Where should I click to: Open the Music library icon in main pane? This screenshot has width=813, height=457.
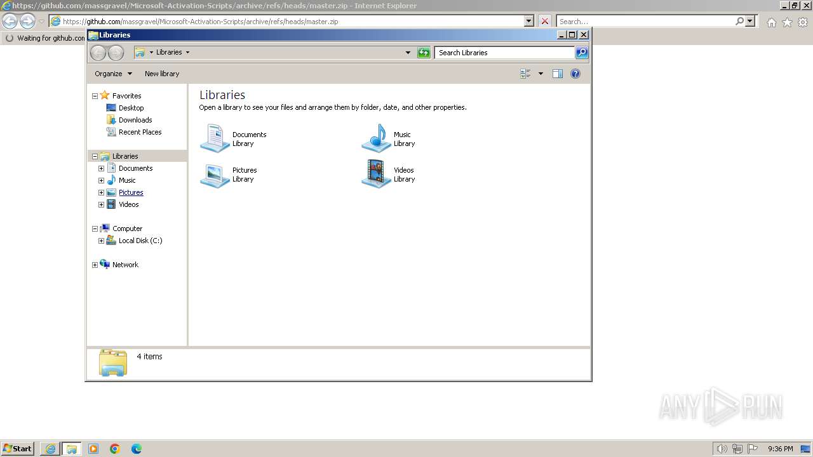(376, 138)
